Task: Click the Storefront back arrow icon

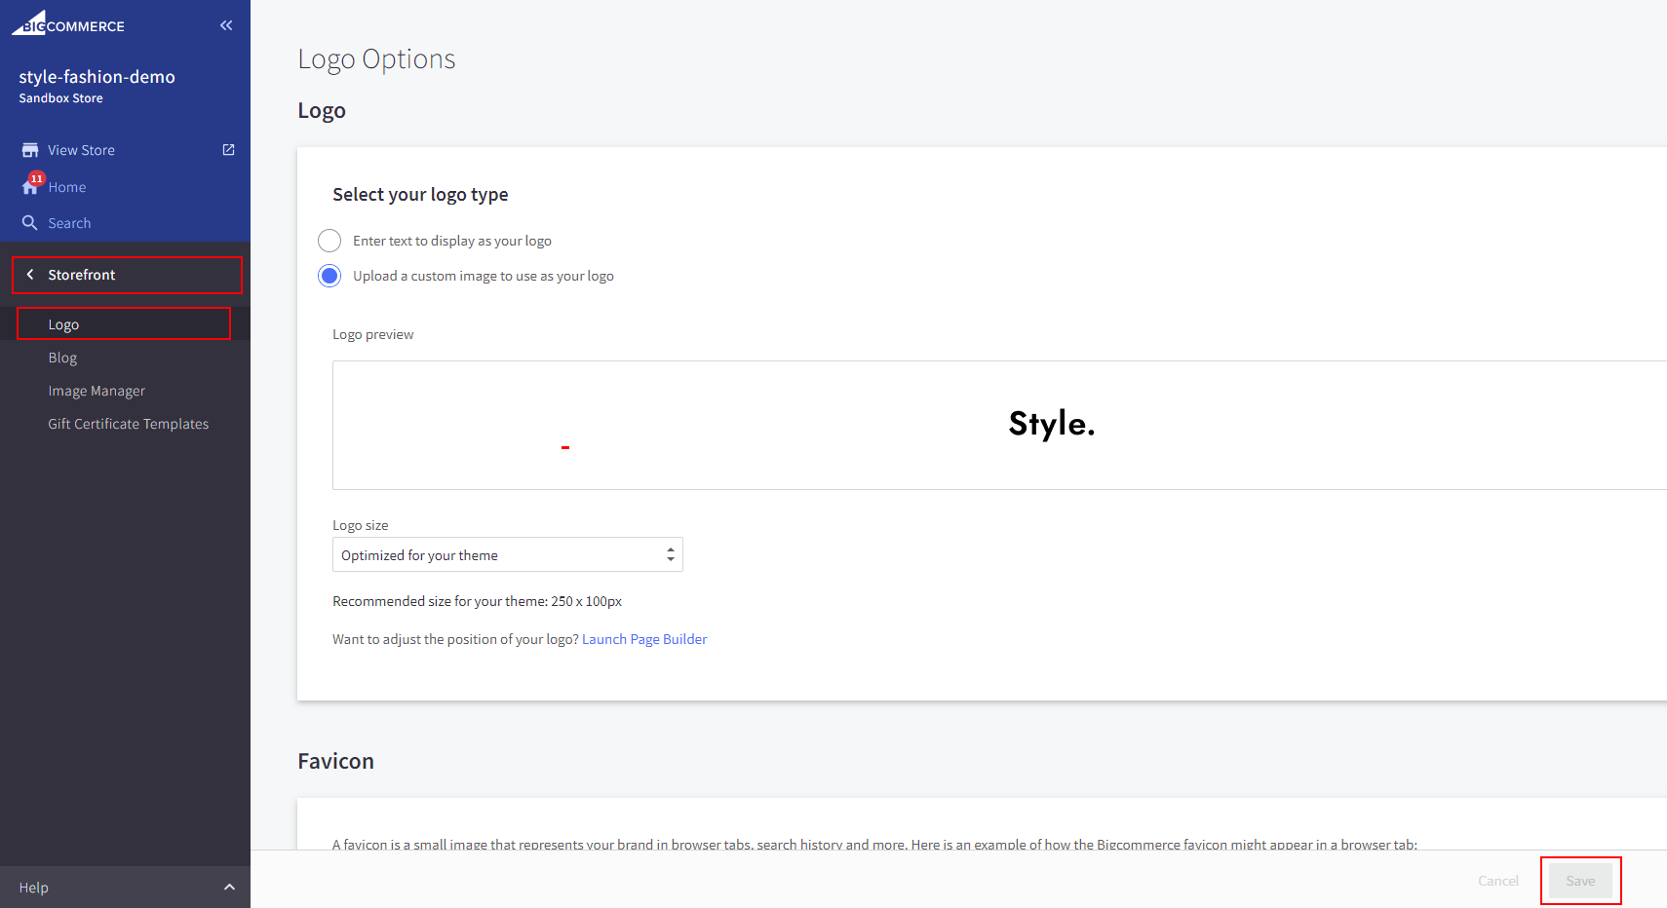Action: [x=30, y=275]
